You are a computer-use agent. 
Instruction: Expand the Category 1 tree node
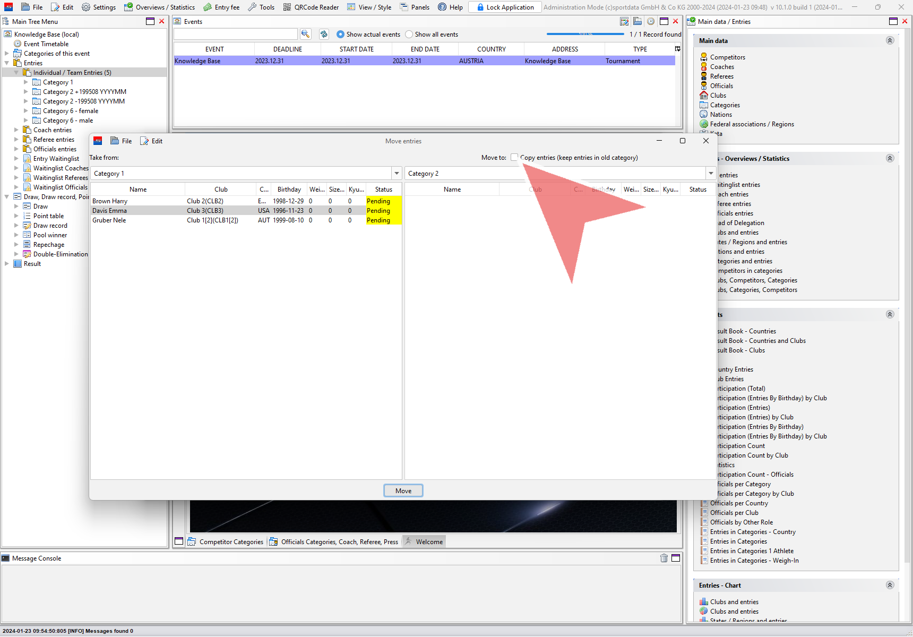pos(25,82)
